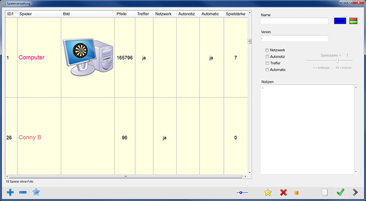Click the gray right arrow chevron
Image resolution: width=366 pixels, height=201 pixels.
point(355,192)
